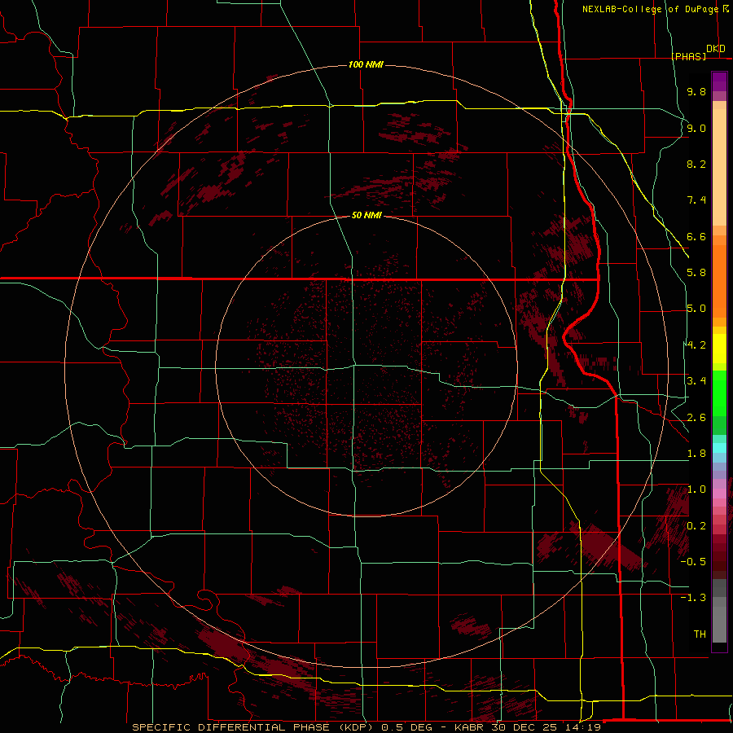
Task: Click the 9.0 value on the color scale
Action: 696,128
